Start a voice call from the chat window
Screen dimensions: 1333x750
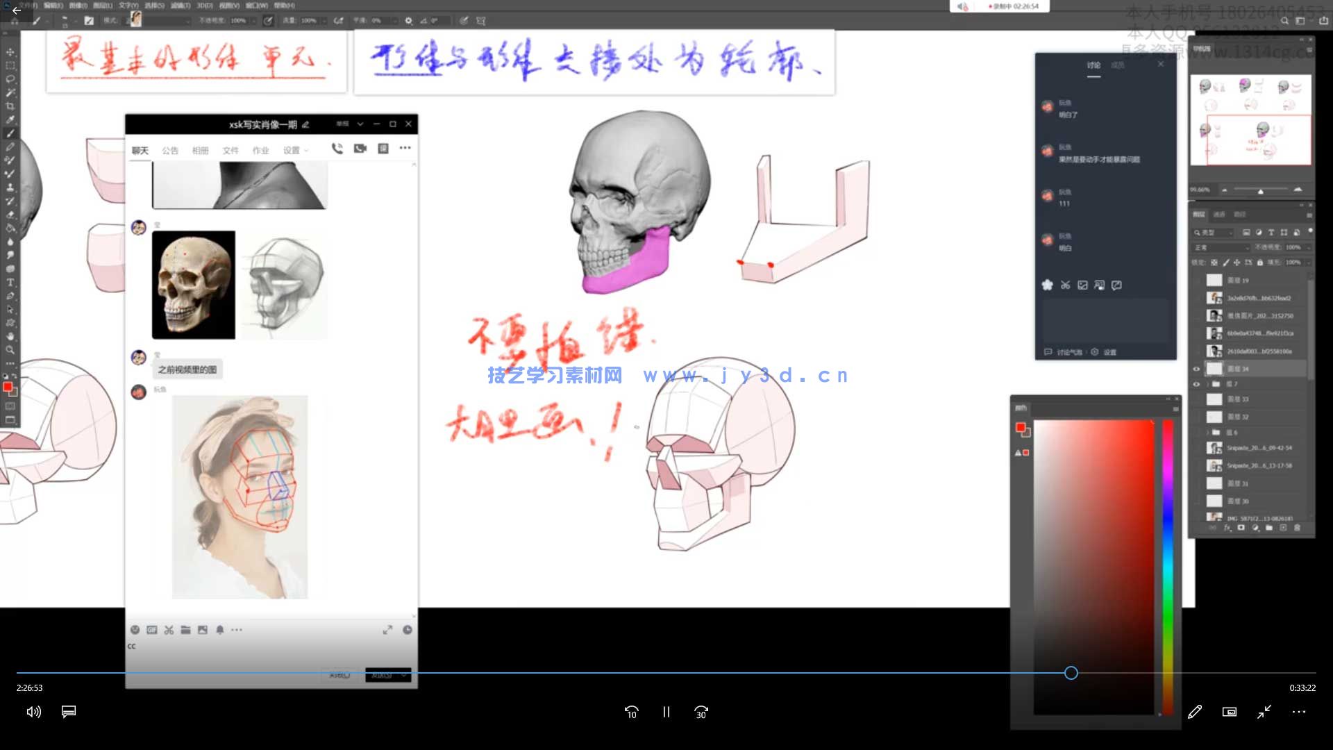pos(338,148)
